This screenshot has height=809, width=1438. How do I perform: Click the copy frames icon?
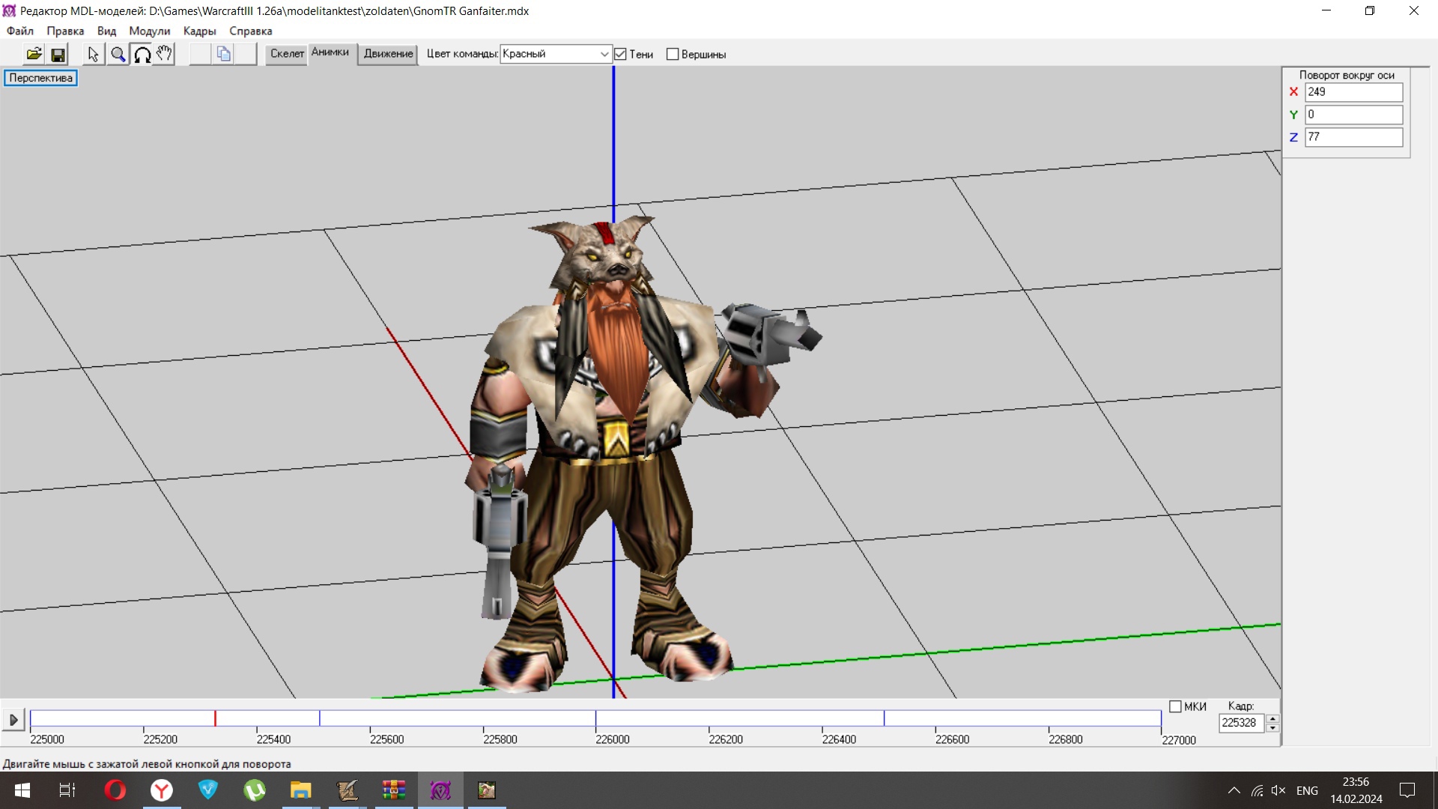[223, 54]
